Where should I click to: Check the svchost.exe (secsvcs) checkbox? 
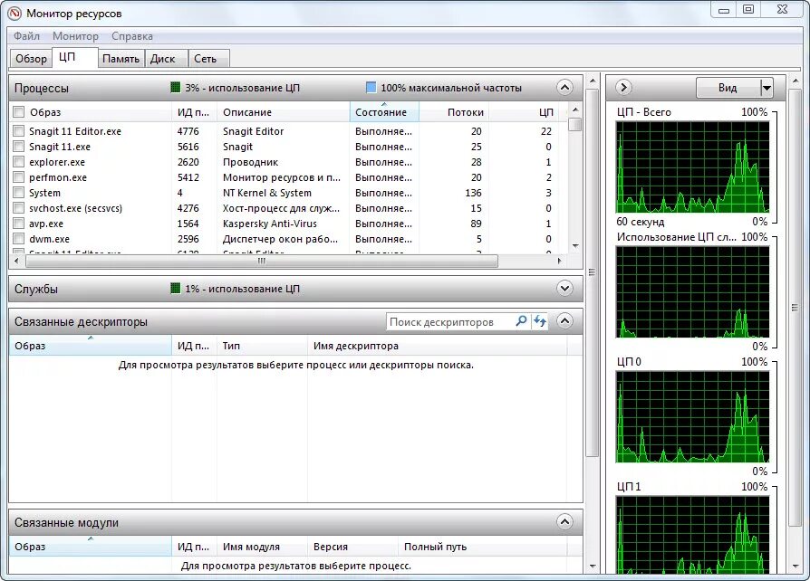19,208
